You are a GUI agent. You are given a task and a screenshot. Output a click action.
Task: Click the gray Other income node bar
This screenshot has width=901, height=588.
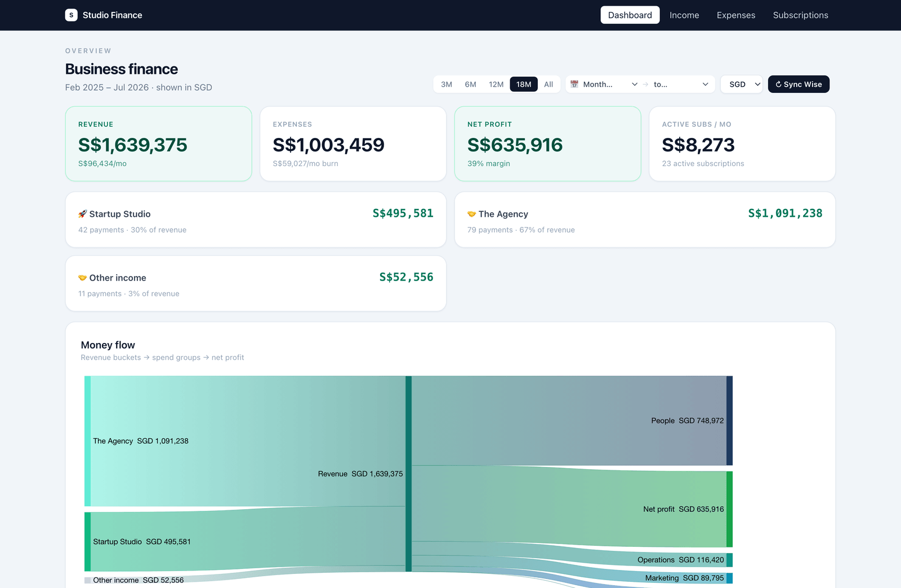coord(87,580)
